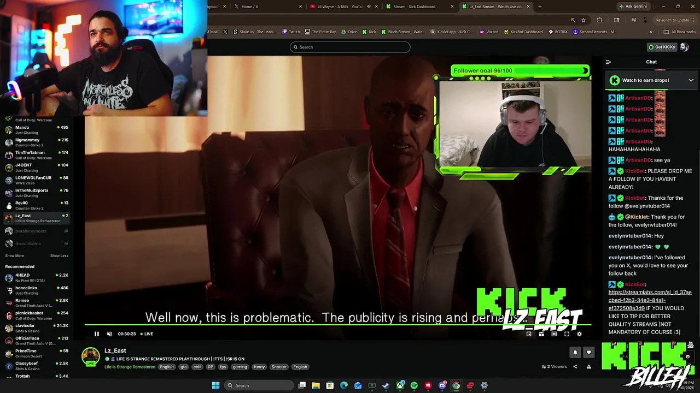This screenshot has height=393, width=700.
Task: Open Twitch bookmark
Action: [x=291, y=32]
